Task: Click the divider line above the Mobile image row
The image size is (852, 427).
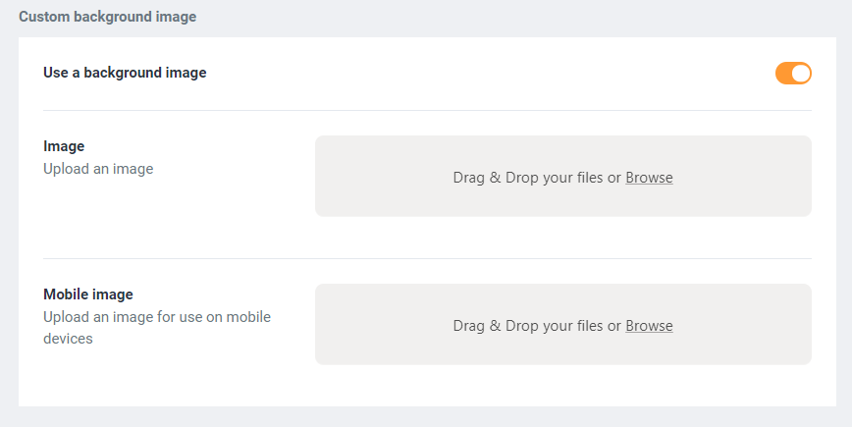Action: coord(427,259)
